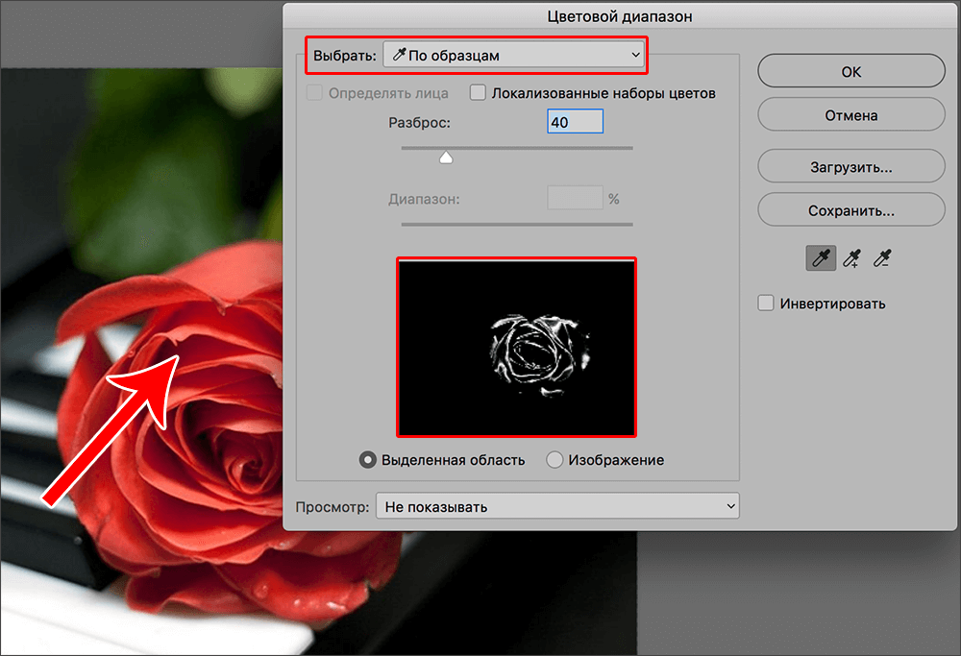Focus the Разброс value field showing 40
Image resolution: width=961 pixels, height=656 pixels.
coord(575,122)
